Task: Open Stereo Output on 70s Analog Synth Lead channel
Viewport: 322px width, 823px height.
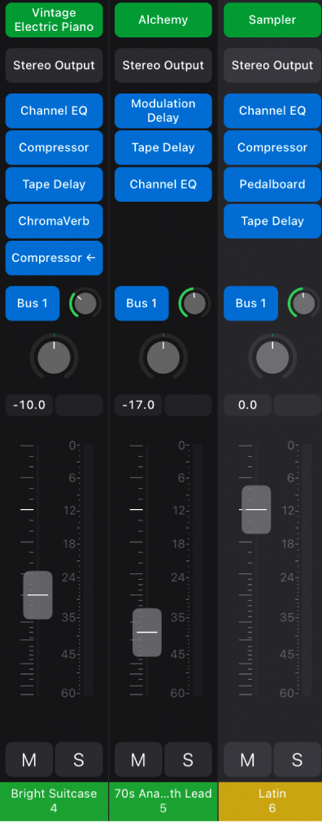Action: coord(163,66)
